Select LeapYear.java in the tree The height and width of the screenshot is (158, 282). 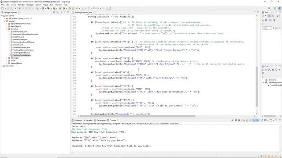coord(19,37)
